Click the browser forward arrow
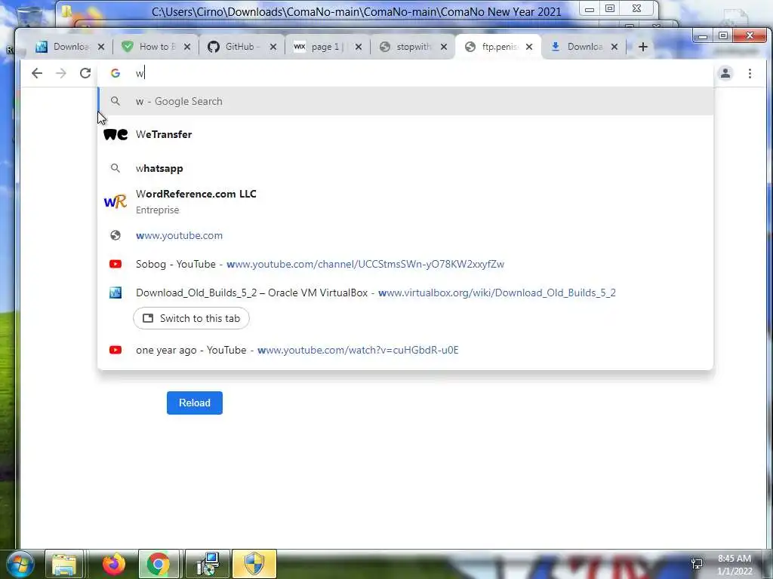 (61, 73)
